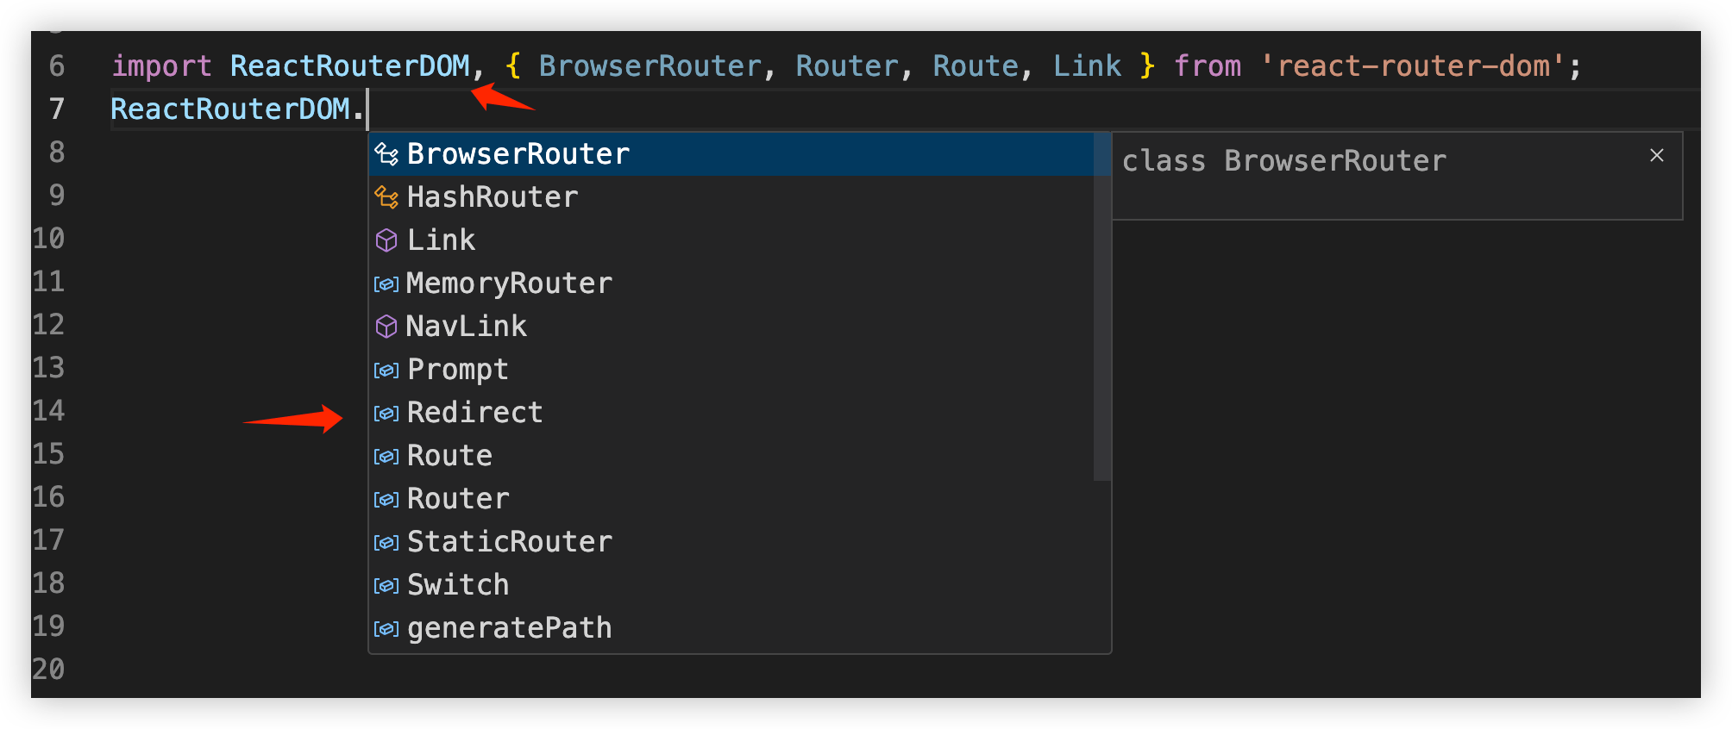The image size is (1732, 729).
Task: Click the reference icon beside generatePath
Action: [386, 627]
